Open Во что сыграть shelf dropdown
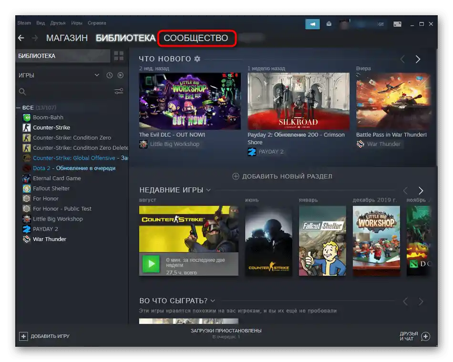This screenshot has height=362, width=453. point(213,301)
